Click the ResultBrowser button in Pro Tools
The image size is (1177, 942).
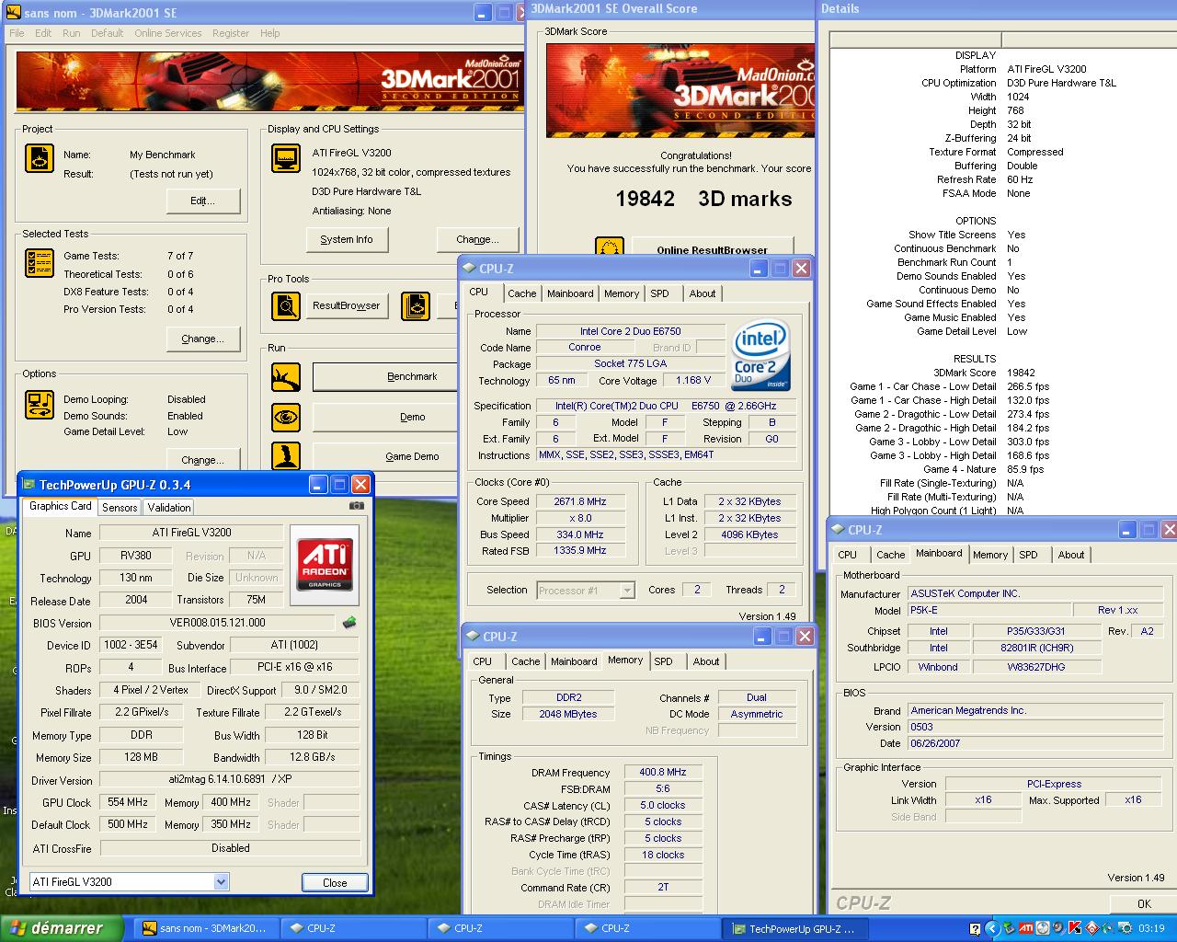[x=346, y=305]
